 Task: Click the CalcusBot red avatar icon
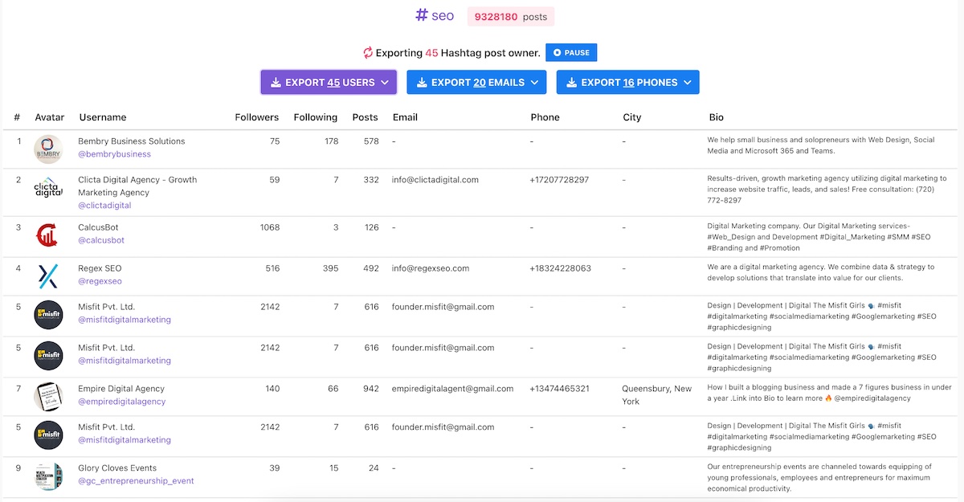pyautogui.click(x=48, y=235)
